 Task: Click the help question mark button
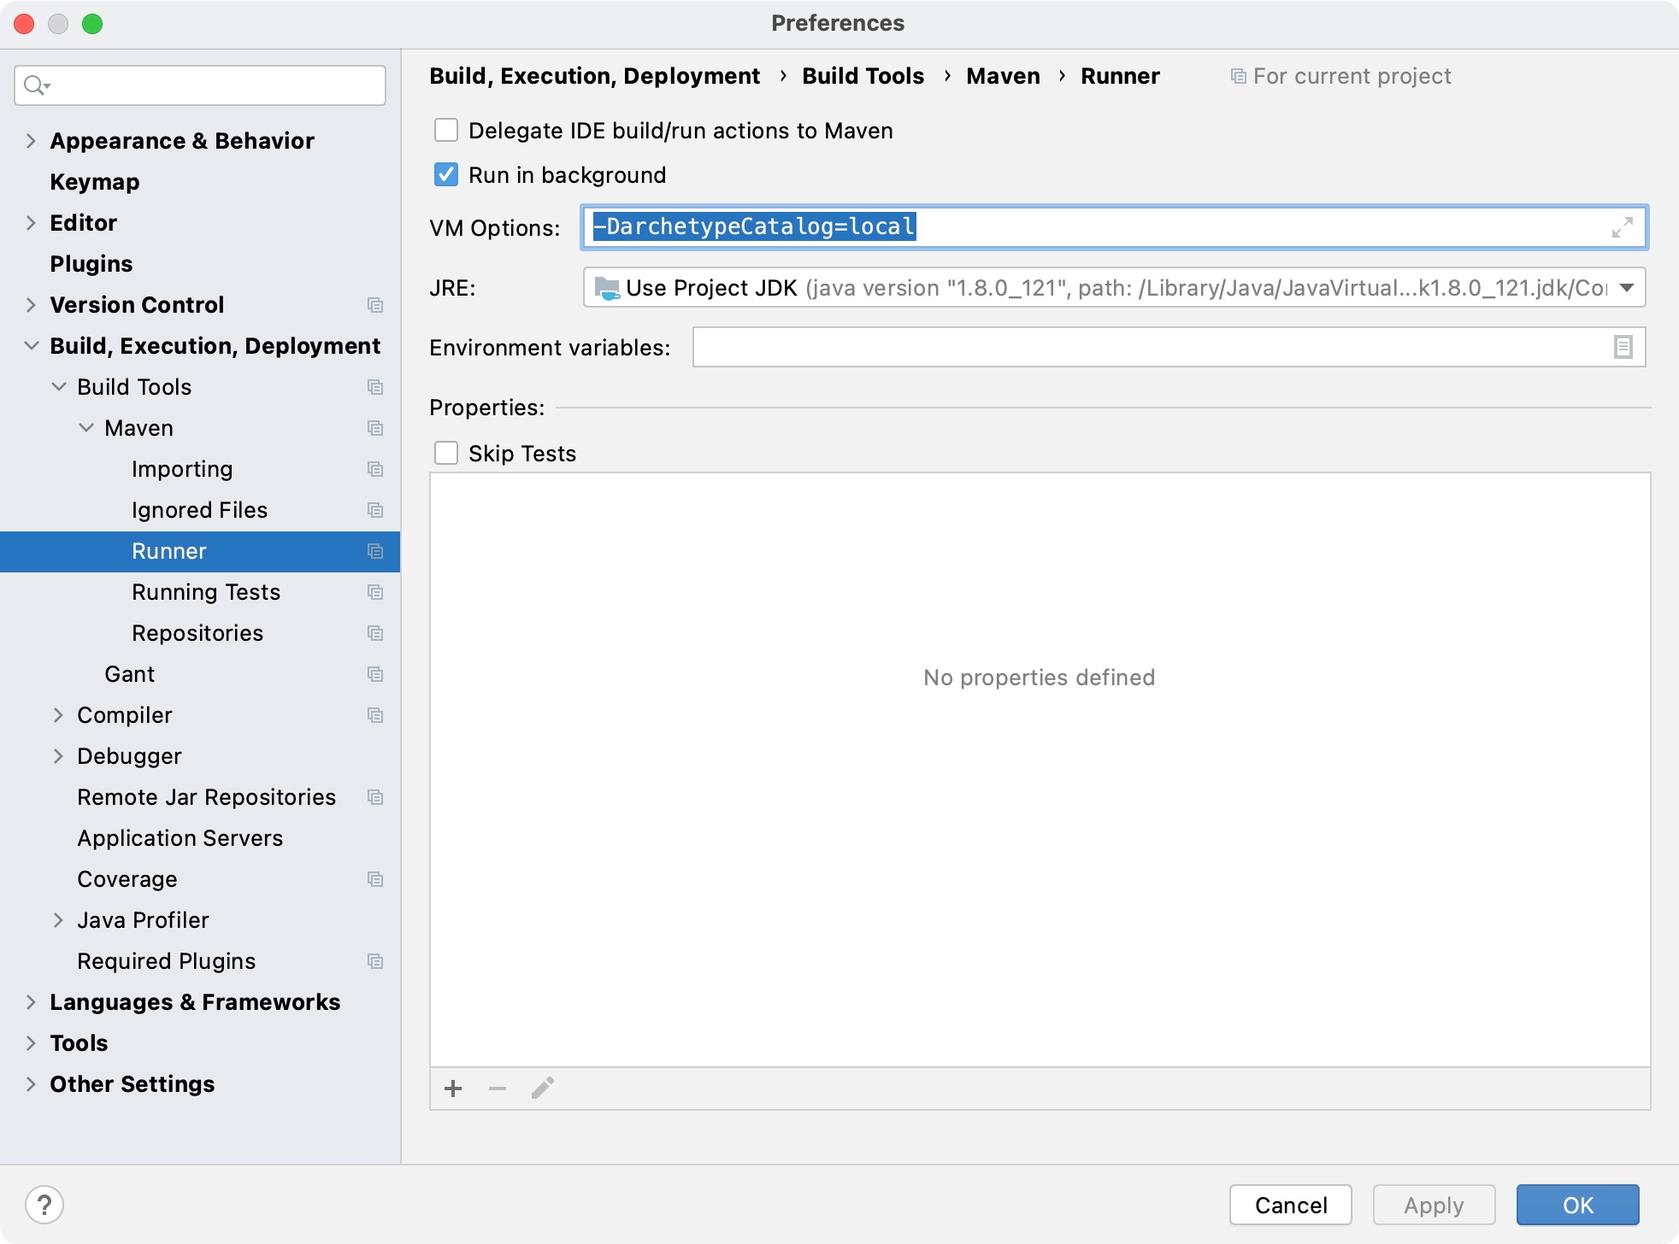coord(44,1205)
